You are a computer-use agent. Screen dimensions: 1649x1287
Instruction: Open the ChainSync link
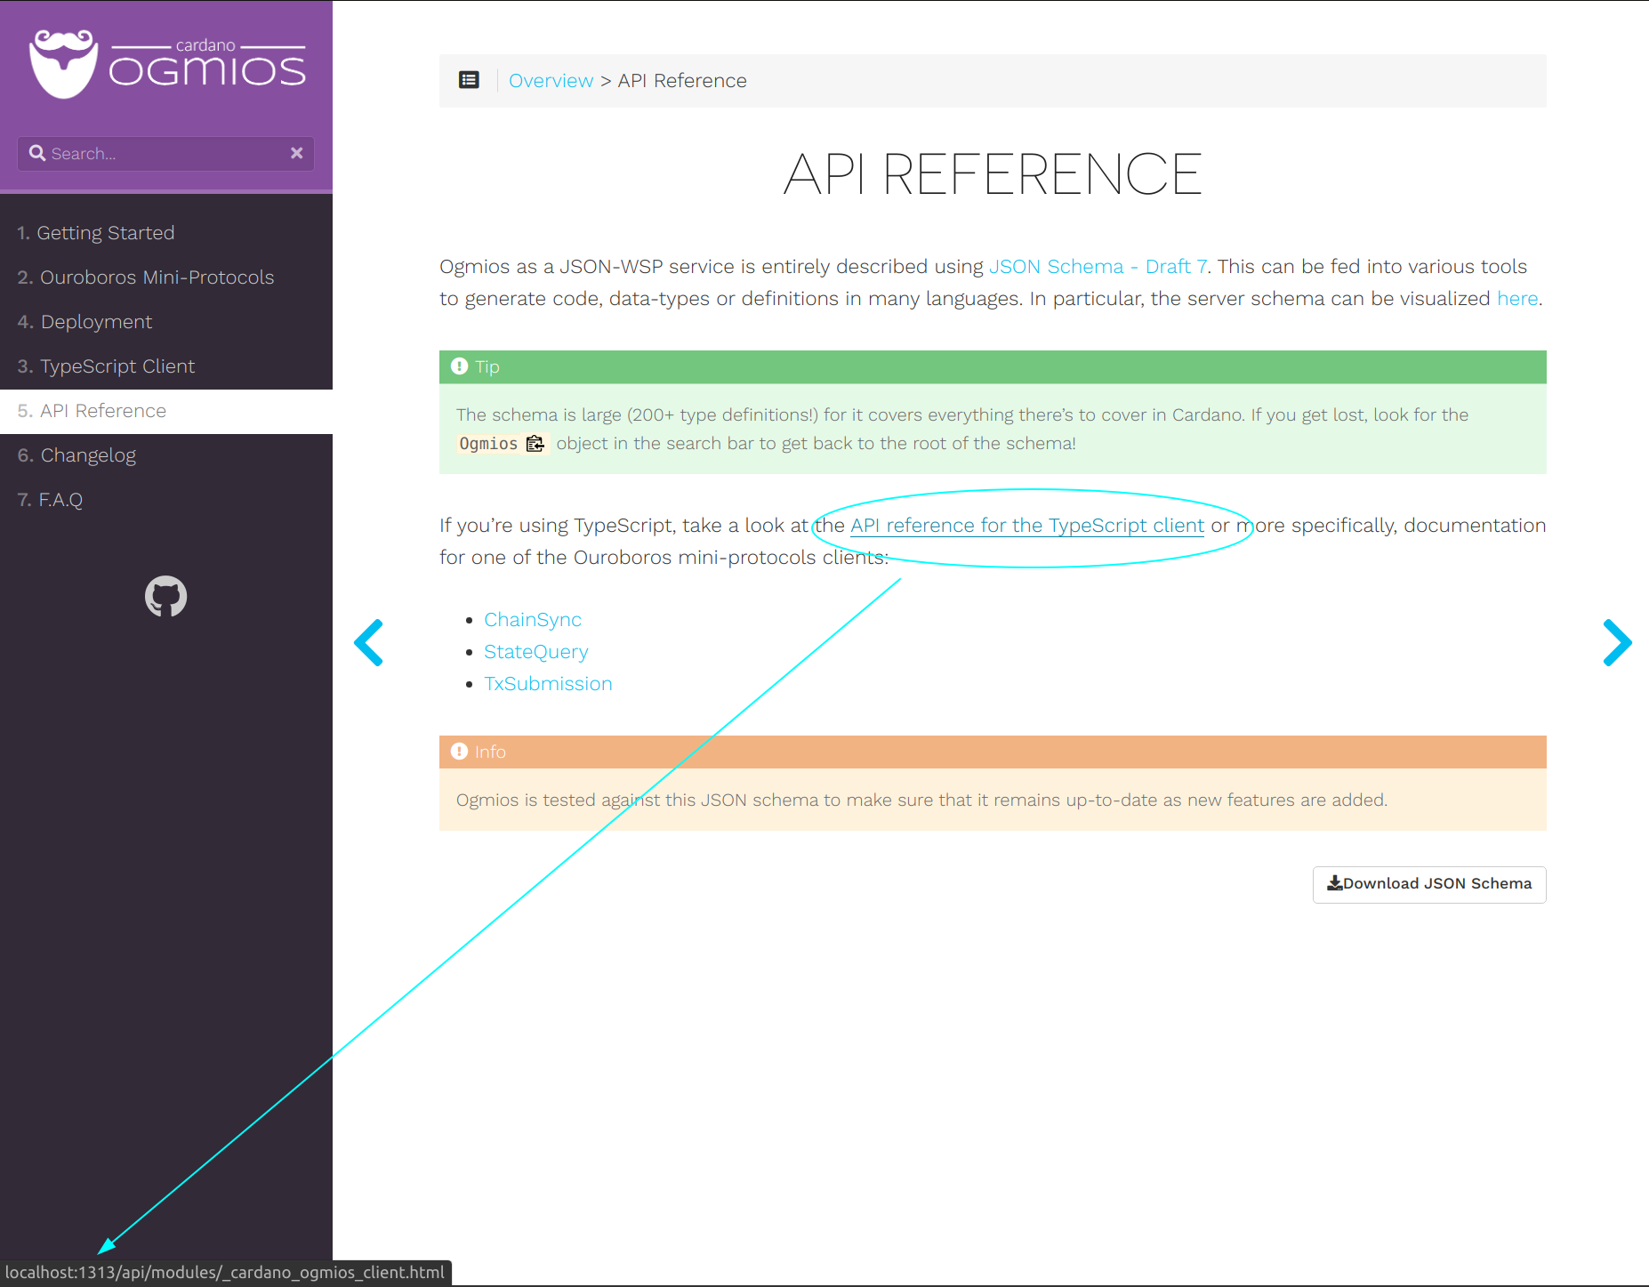pyautogui.click(x=533, y=620)
